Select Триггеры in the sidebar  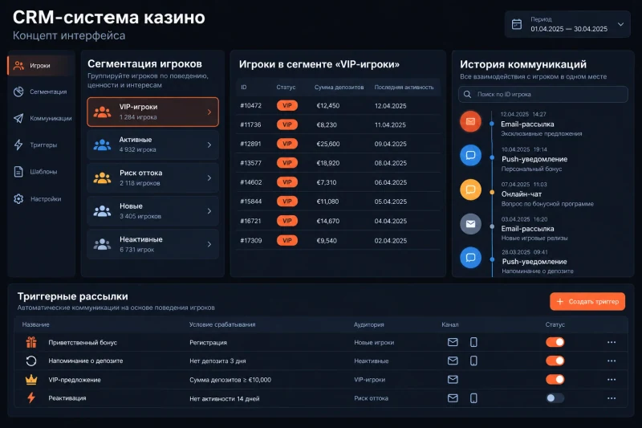coord(35,145)
